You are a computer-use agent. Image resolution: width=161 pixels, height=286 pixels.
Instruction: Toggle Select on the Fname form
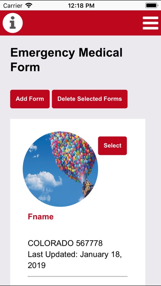(x=113, y=146)
